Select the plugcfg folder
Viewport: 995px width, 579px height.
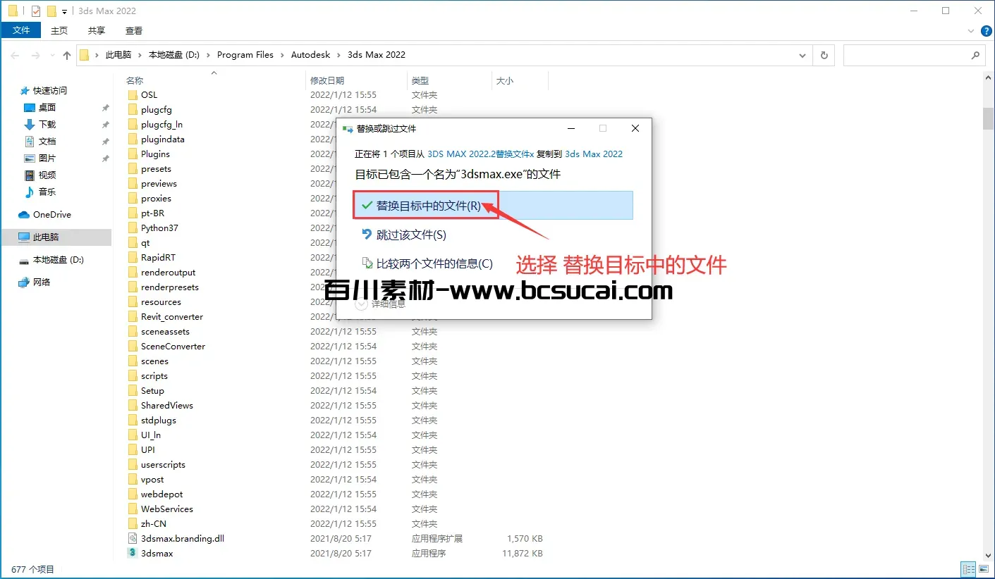(x=156, y=110)
